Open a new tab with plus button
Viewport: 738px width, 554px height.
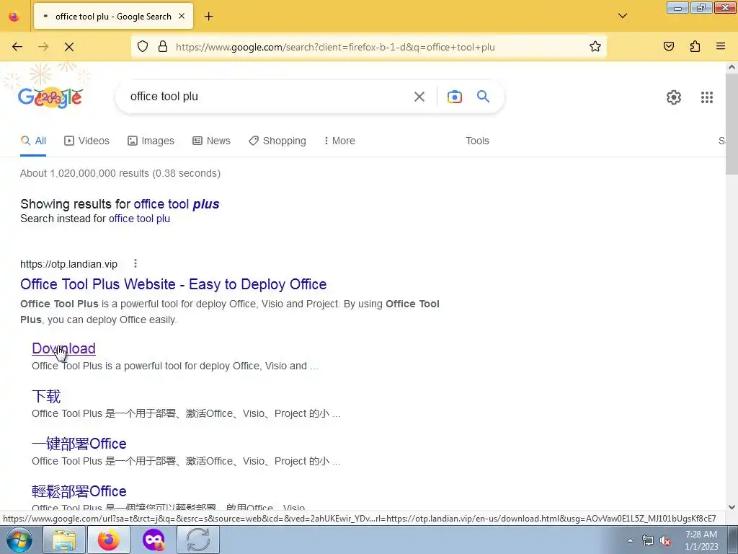(x=208, y=17)
